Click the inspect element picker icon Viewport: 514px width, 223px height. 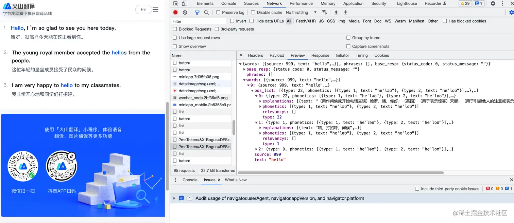click(175, 3)
